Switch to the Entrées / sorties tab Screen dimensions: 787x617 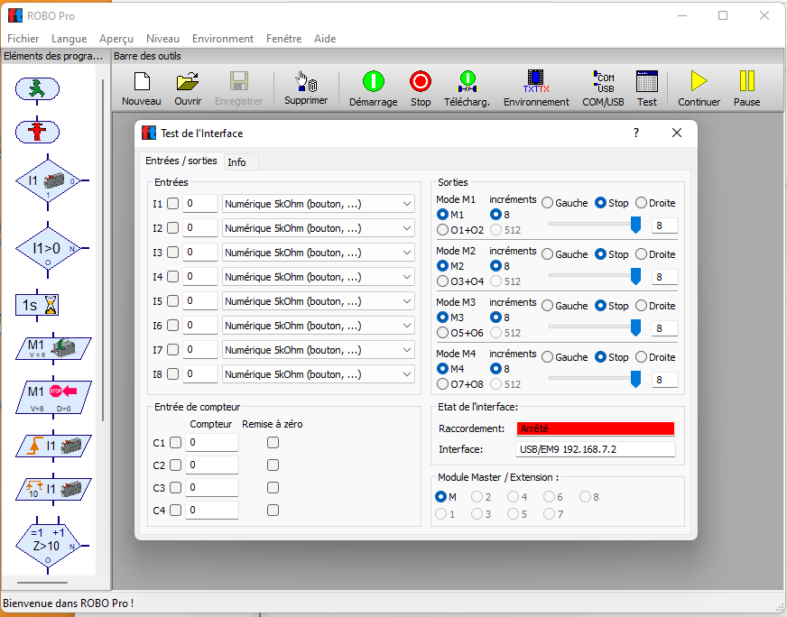[181, 161]
